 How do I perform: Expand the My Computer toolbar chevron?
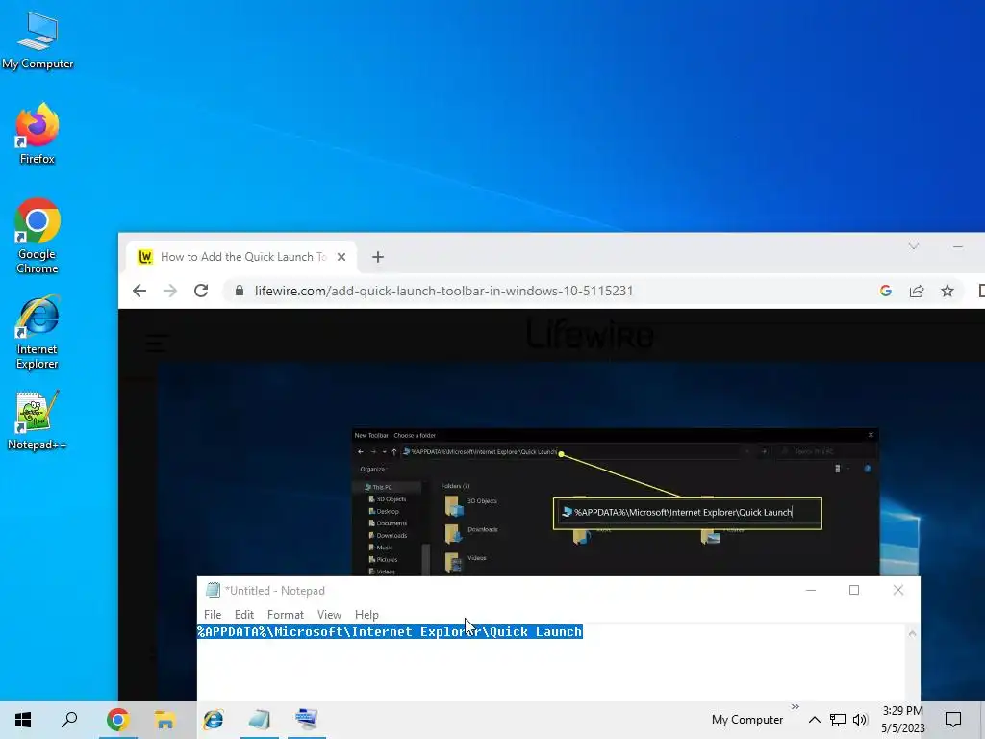pos(795,707)
